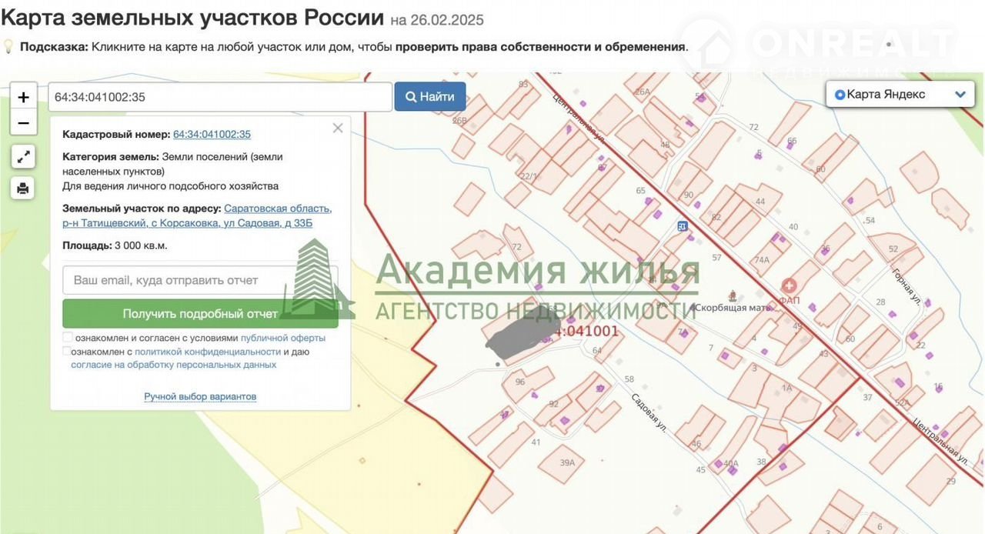Open the Саратовская область address link
985x534 pixels.
pyautogui.click(x=277, y=209)
